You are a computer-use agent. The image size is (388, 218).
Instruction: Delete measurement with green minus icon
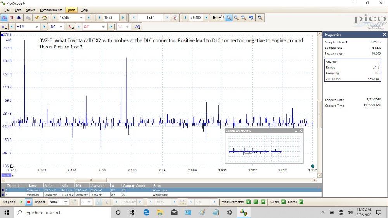(x=256, y=202)
